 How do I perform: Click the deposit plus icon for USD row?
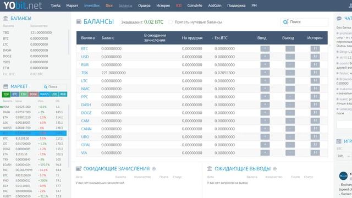click(x=265, y=57)
